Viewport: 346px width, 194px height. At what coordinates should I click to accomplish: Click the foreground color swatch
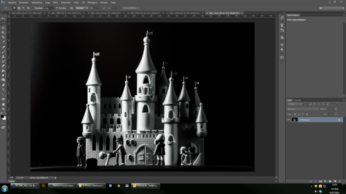(x=2, y=117)
